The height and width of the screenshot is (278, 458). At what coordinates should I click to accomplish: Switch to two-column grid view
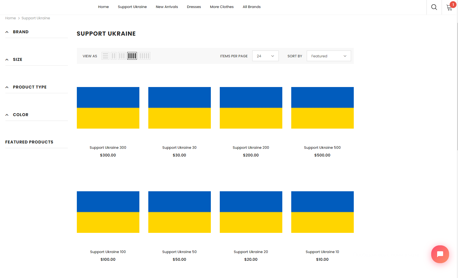(113, 56)
